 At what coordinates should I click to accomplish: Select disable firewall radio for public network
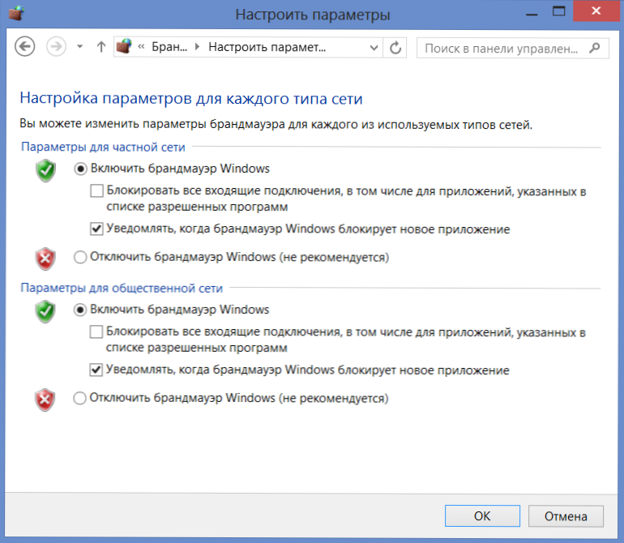[x=79, y=398]
